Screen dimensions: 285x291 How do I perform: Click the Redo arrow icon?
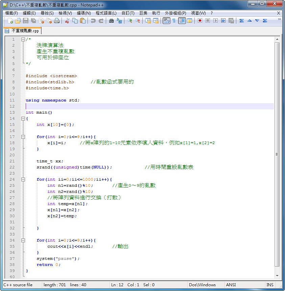pyautogui.click(x=101, y=21)
